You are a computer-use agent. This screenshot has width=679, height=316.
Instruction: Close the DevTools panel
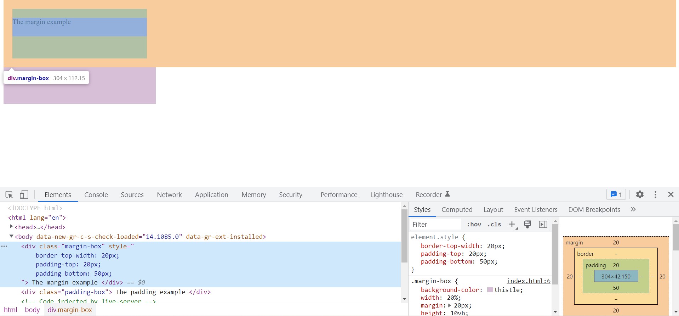(671, 194)
